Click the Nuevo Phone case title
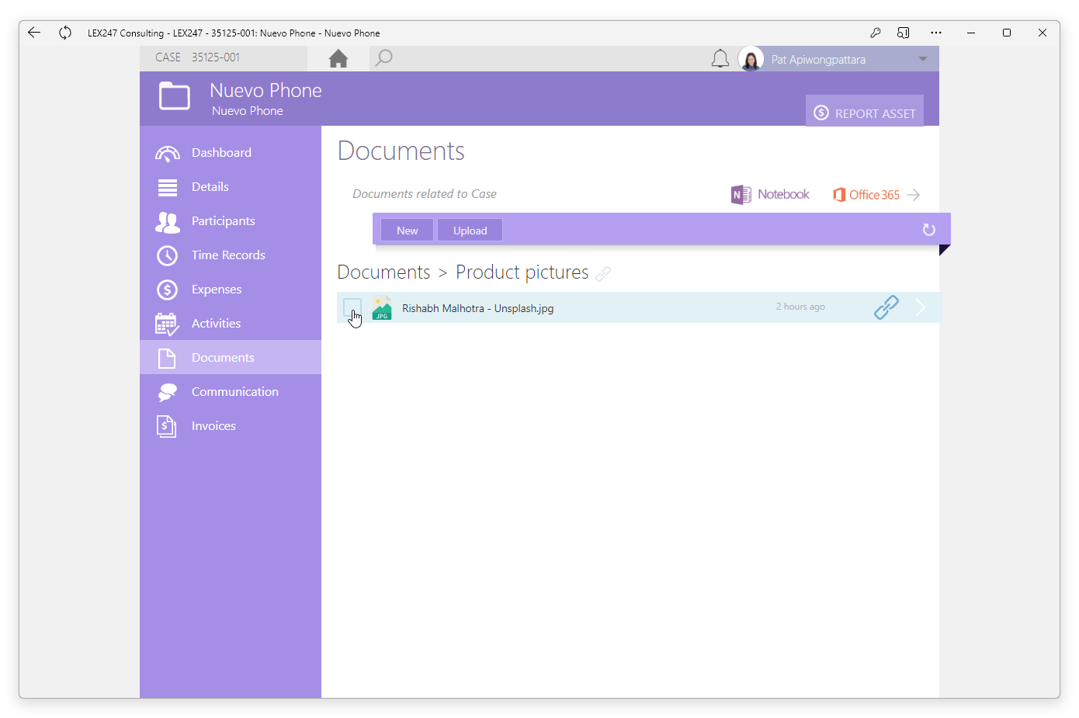Viewport: 1079px width, 718px height. pos(265,91)
